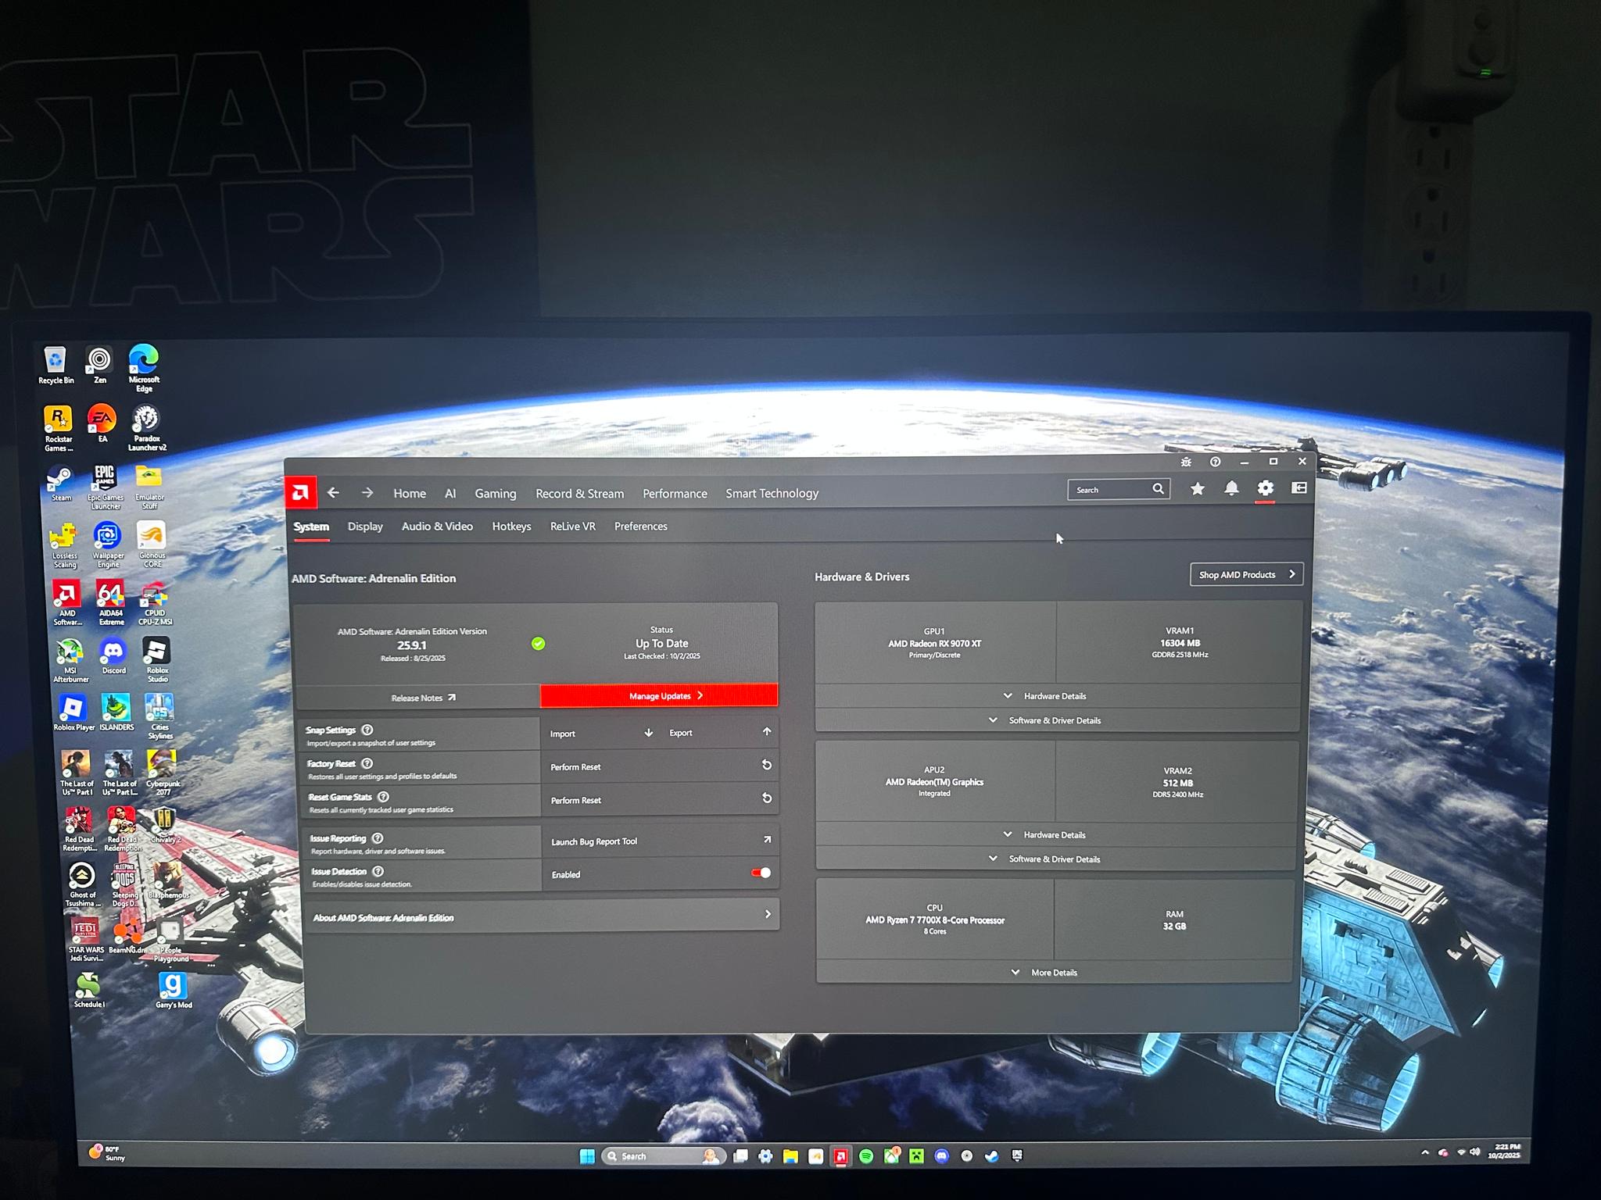Viewport: 1601px width, 1200px height.
Task: Click the Minecraft icon in taskbar
Action: 916,1156
